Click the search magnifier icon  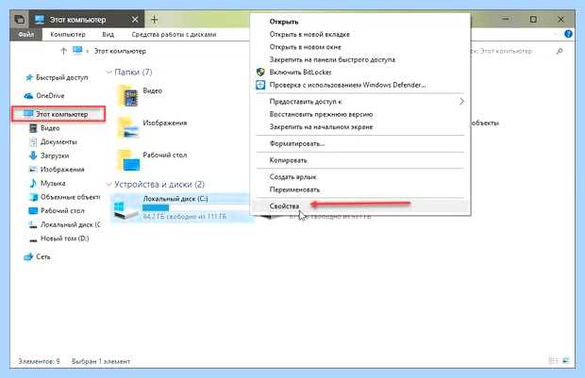560,51
